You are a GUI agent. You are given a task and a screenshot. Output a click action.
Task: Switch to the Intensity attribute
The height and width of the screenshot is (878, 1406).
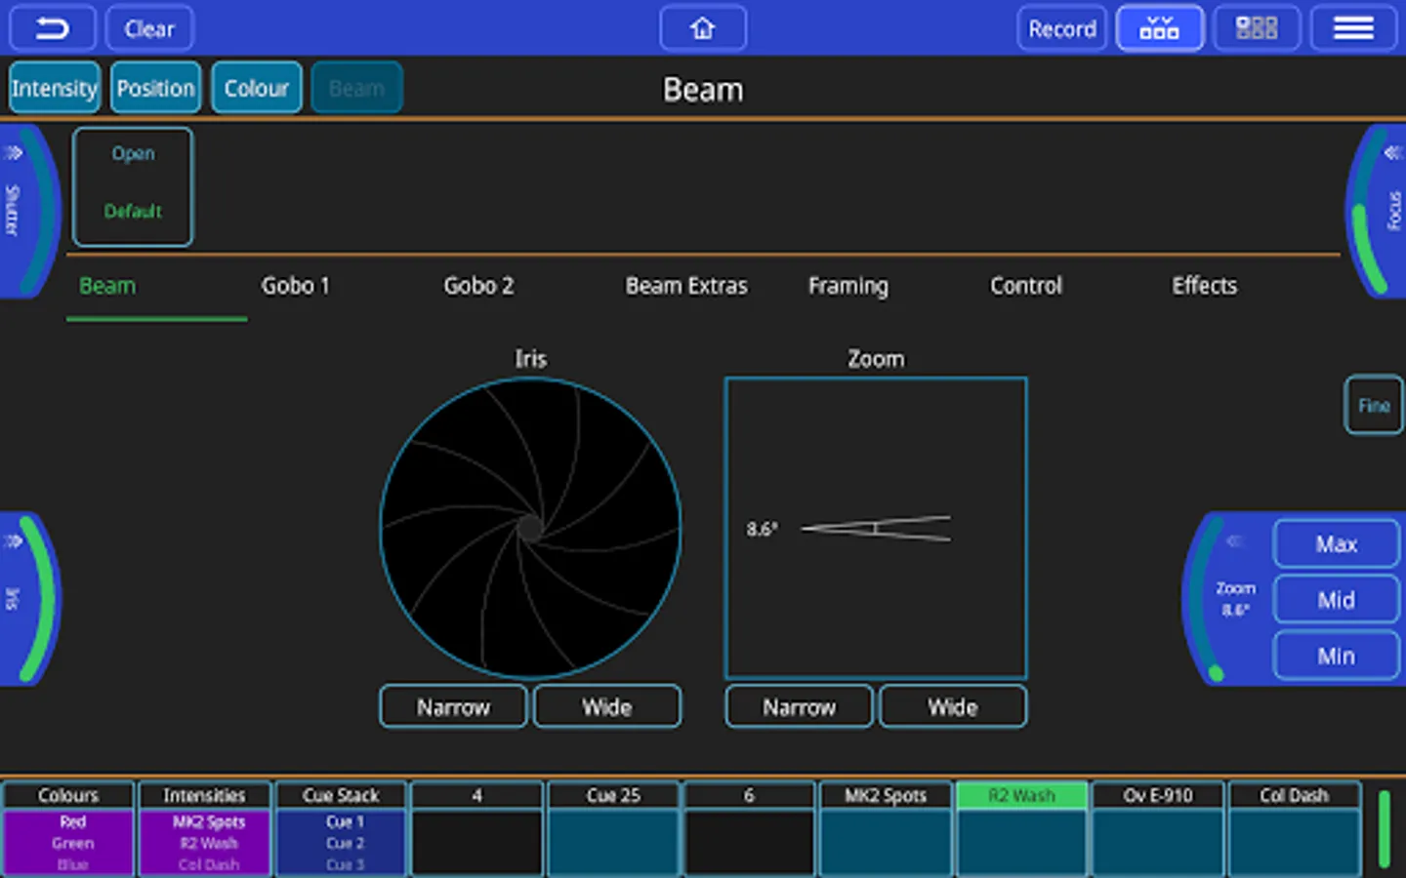(55, 89)
